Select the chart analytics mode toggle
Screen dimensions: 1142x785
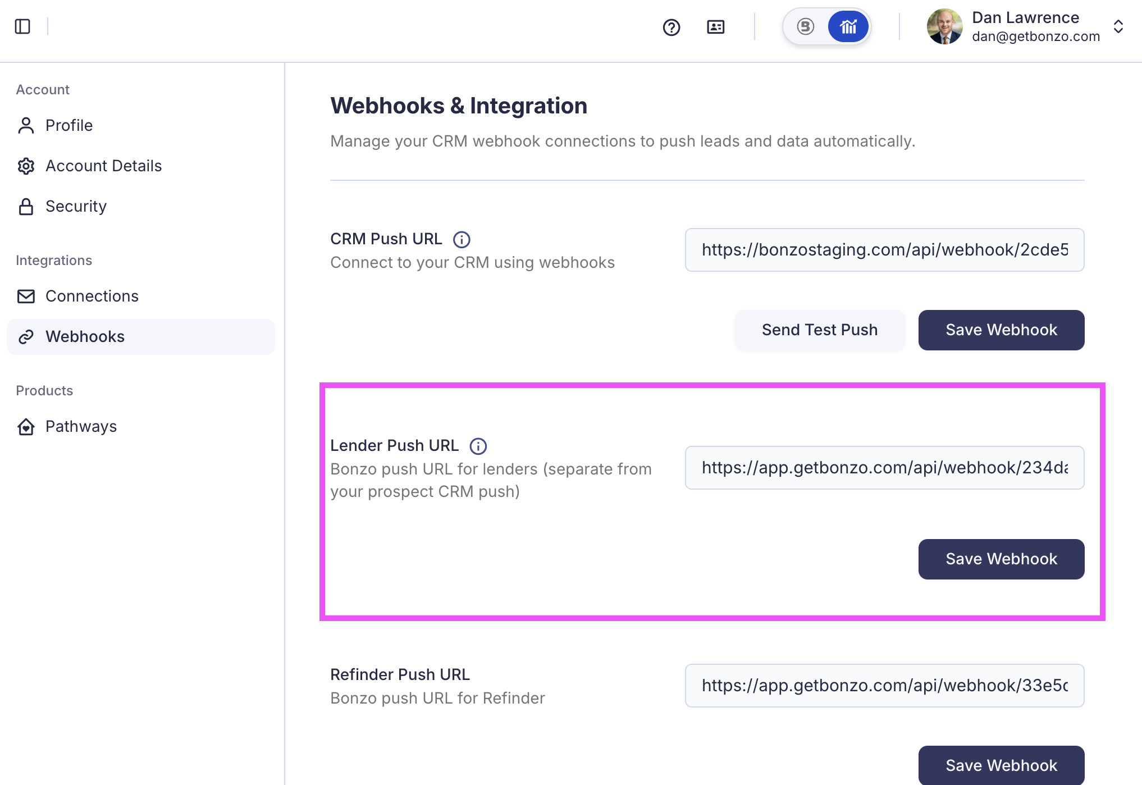tap(848, 26)
